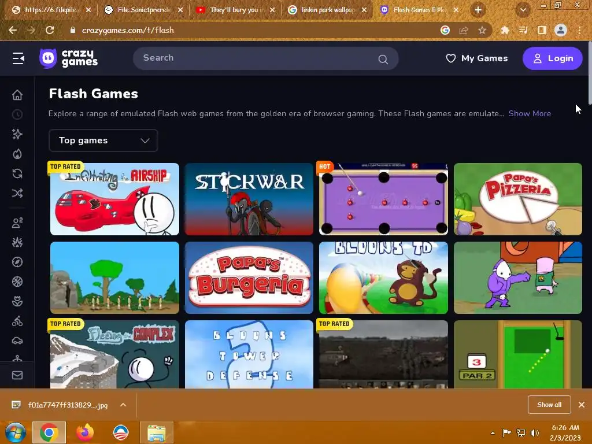Image resolution: width=592 pixels, height=444 pixels.
Task: Close the downloads bar
Action: [582, 405]
